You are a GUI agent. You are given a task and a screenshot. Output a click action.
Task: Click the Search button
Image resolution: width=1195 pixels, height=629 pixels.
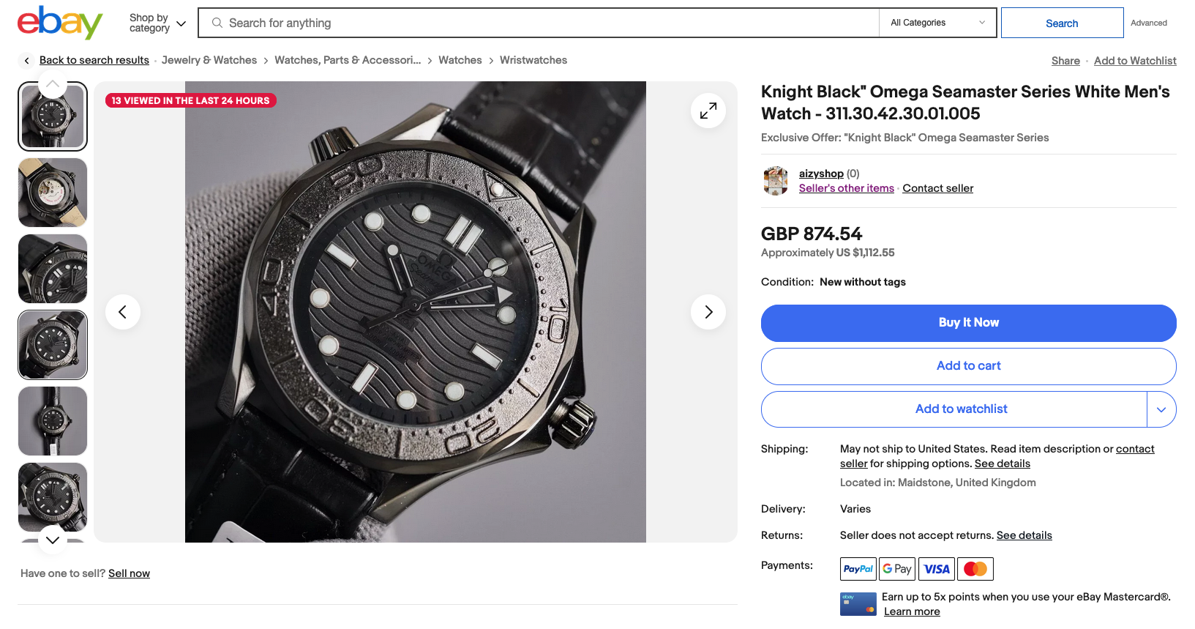pos(1061,23)
